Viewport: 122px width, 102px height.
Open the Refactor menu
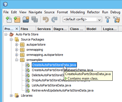(93, 12)
